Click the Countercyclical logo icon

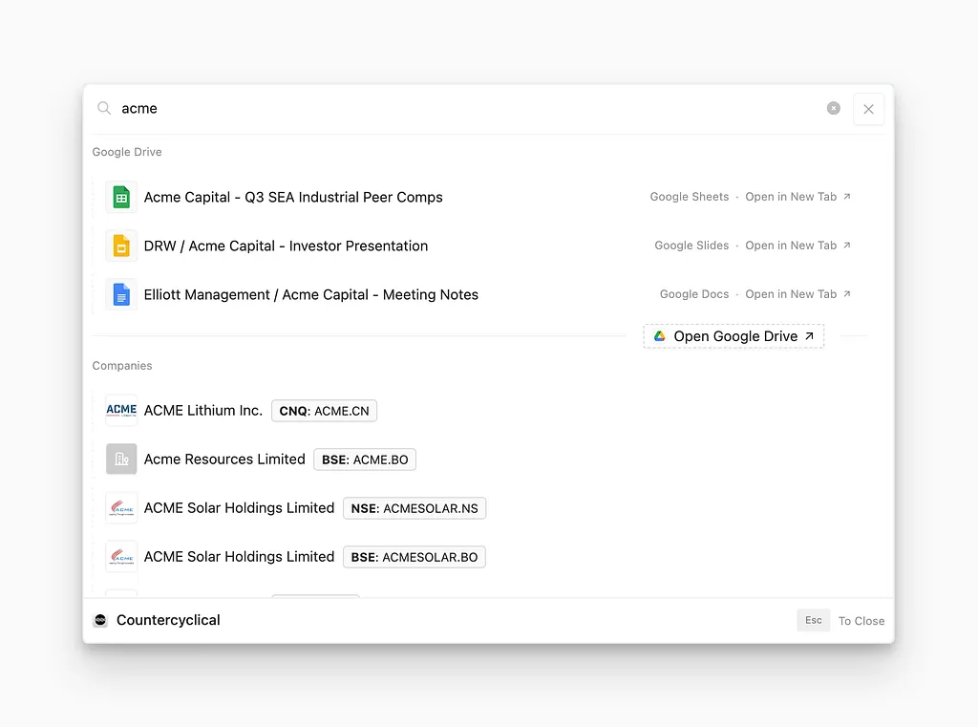pyautogui.click(x=100, y=620)
